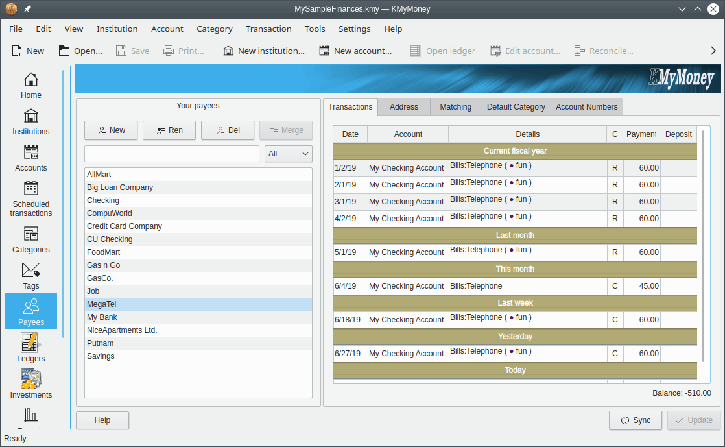Click the New payee button
Screen dimensions: 725x447
tap(110, 130)
